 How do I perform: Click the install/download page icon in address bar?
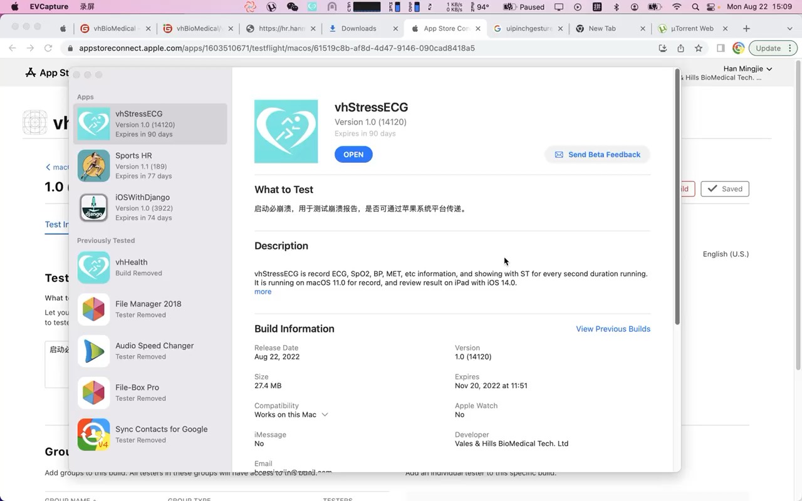[x=663, y=48]
